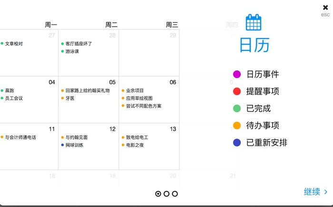Image resolution: width=333 pixels, height=207 pixels.
Task: Click the 周三 column header
Action: [172, 25]
